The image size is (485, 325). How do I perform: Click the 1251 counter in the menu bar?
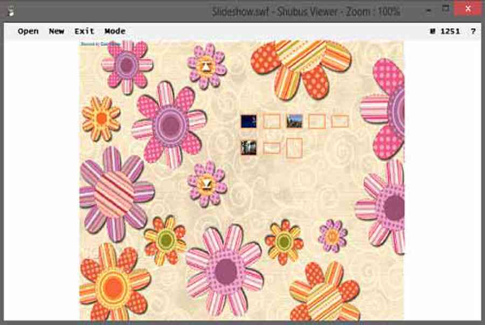click(x=450, y=31)
